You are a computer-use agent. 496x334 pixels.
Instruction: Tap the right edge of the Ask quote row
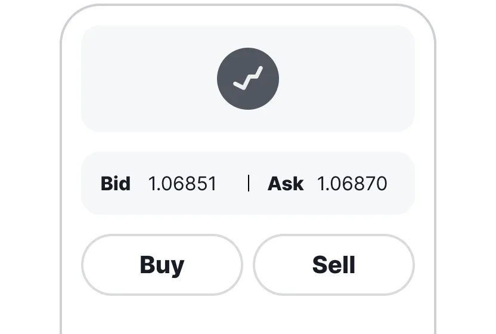[404, 183]
